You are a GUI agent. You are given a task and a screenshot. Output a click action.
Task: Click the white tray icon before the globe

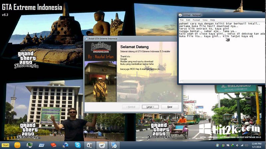click(228, 145)
